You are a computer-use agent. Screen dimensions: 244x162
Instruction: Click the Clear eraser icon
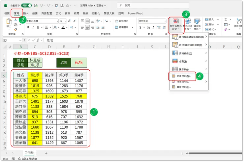pyautogui.click(x=226, y=29)
